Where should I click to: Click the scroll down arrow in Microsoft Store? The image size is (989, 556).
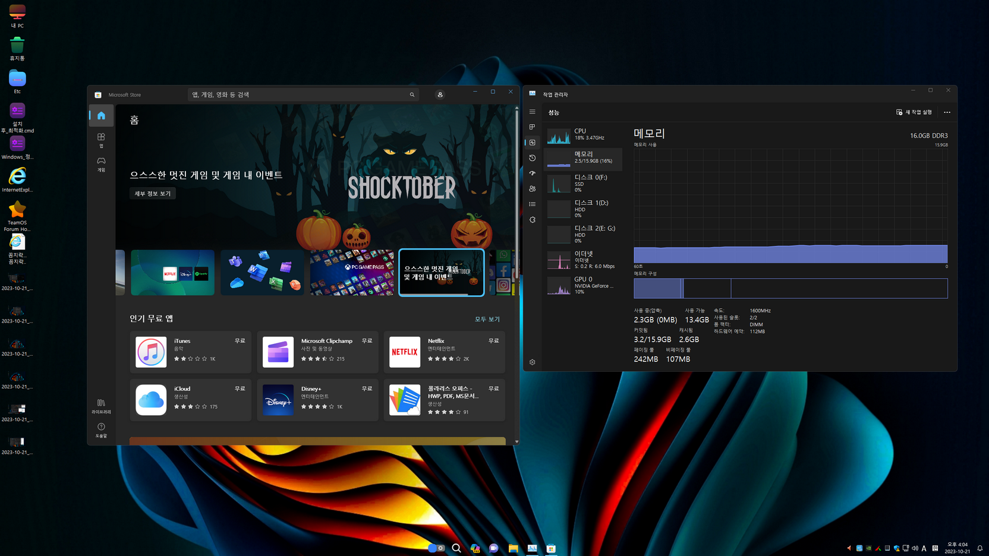pos(516,441)
